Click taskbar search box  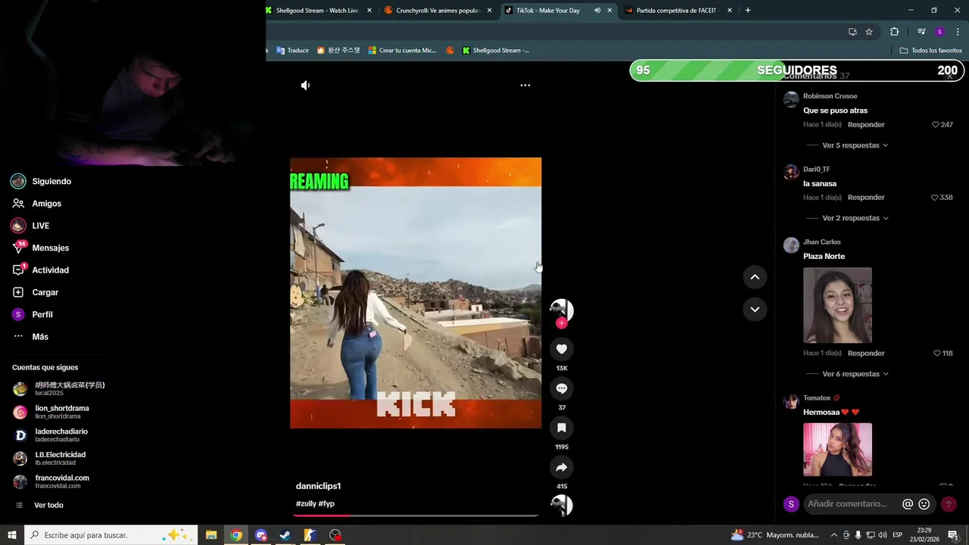pos(111,535)
